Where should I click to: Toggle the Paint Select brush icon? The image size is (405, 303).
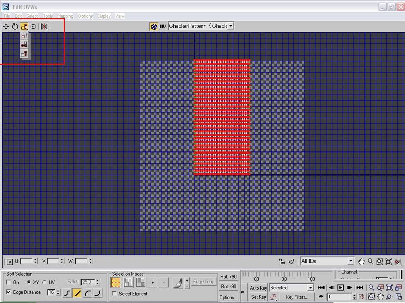(x=178, y=283)
